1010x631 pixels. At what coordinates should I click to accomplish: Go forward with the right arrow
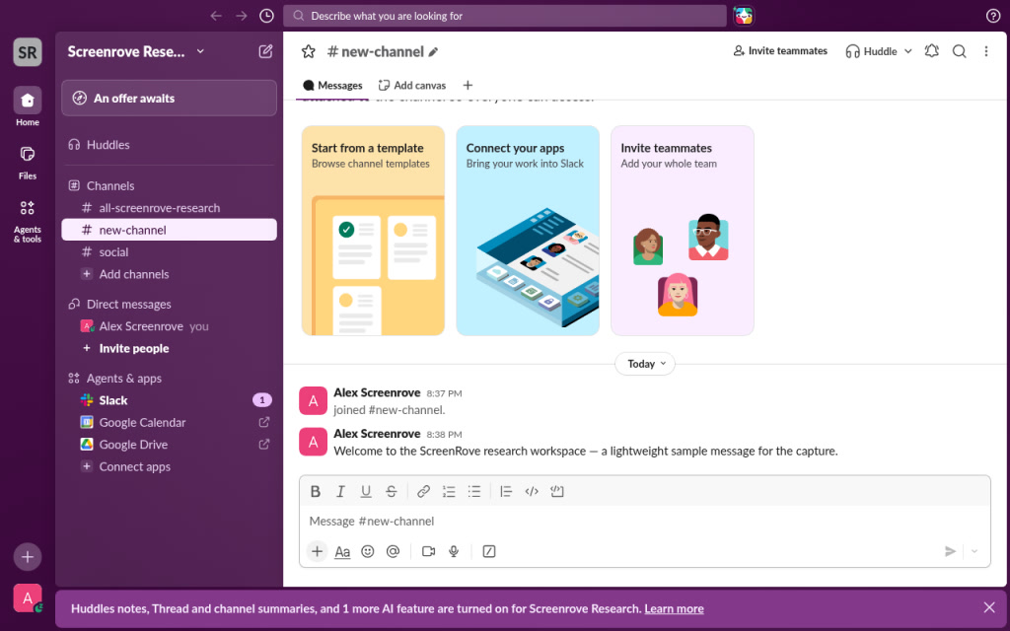point(241,16)
